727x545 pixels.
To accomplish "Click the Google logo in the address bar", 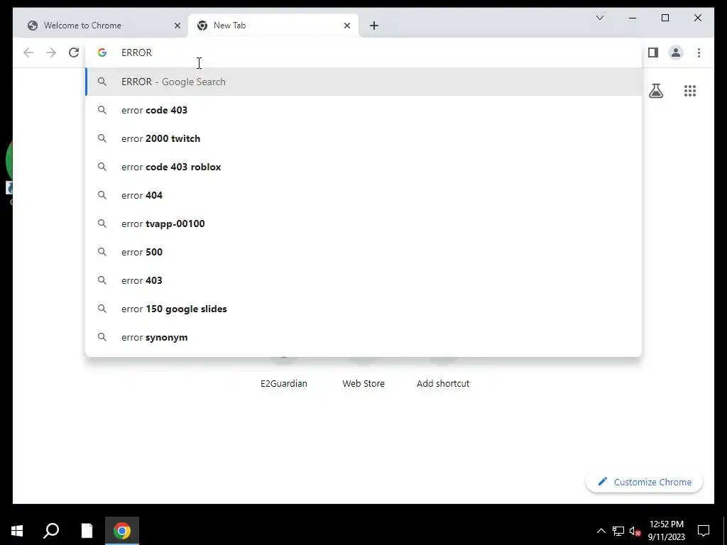I will (102, 53).
